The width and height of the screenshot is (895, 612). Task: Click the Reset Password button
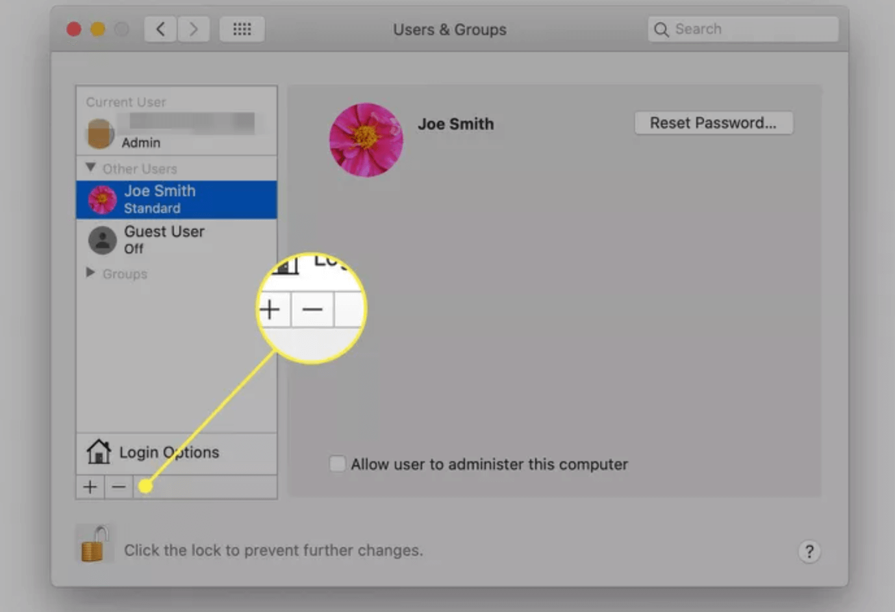[713, 122]
